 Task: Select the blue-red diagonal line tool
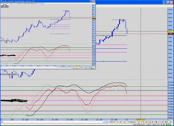(x=143, y=122)
